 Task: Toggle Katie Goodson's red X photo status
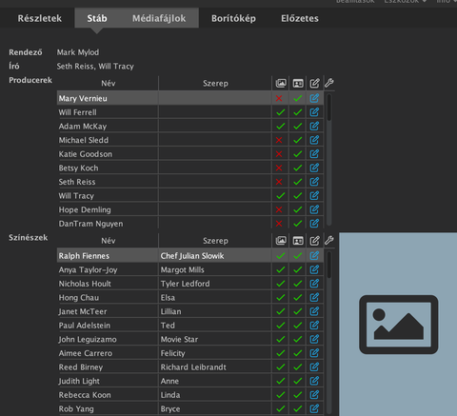tap(279, 154)
